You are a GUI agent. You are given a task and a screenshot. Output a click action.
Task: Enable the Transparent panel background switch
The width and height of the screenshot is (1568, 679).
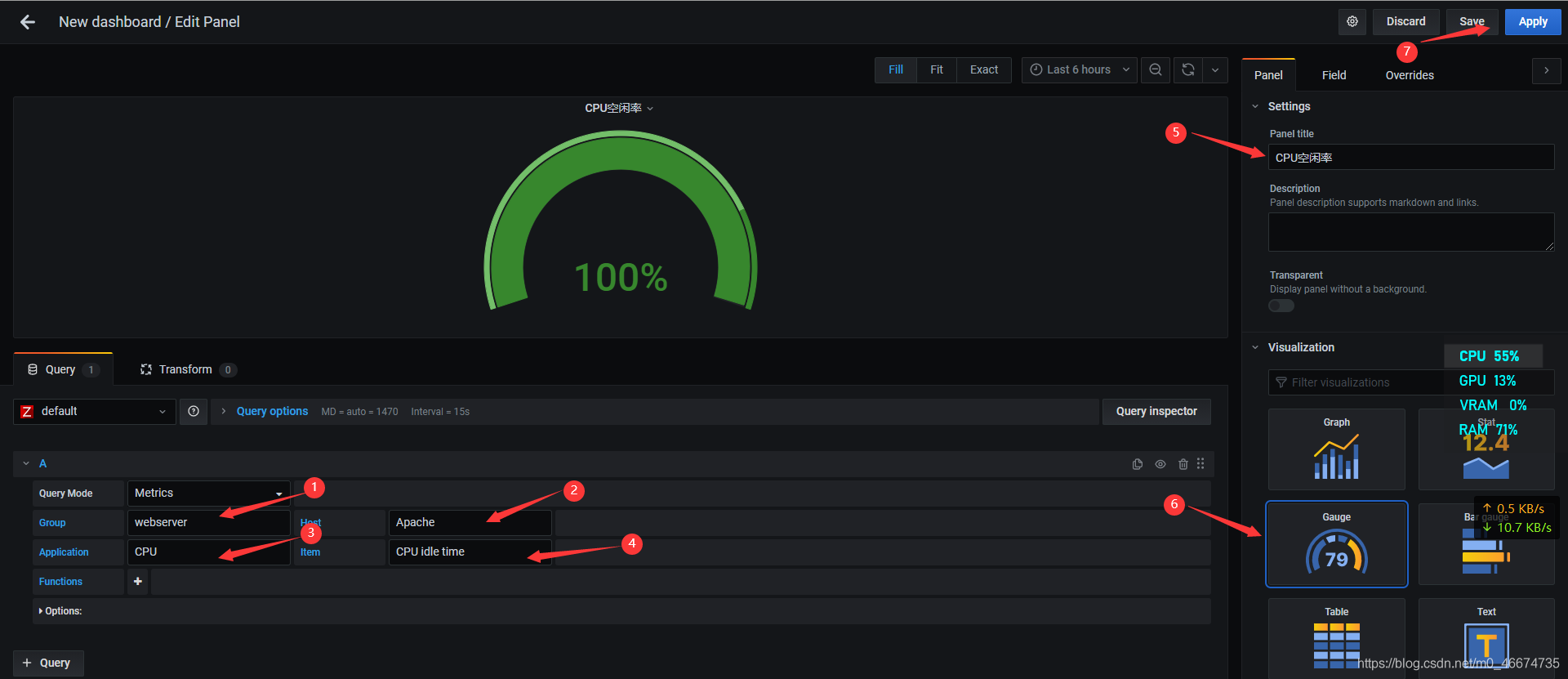[x=1281, y=306]
